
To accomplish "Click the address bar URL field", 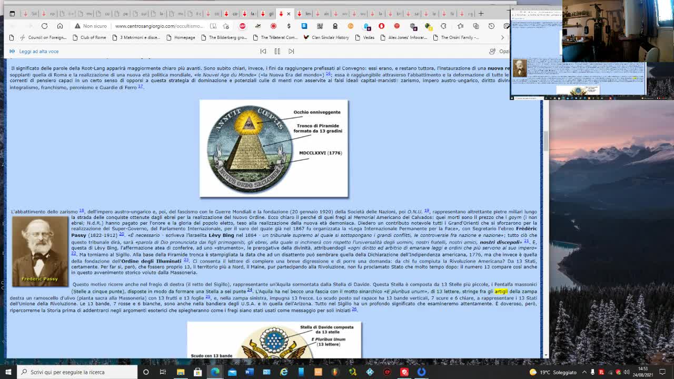I will click(x=159, y=26).
